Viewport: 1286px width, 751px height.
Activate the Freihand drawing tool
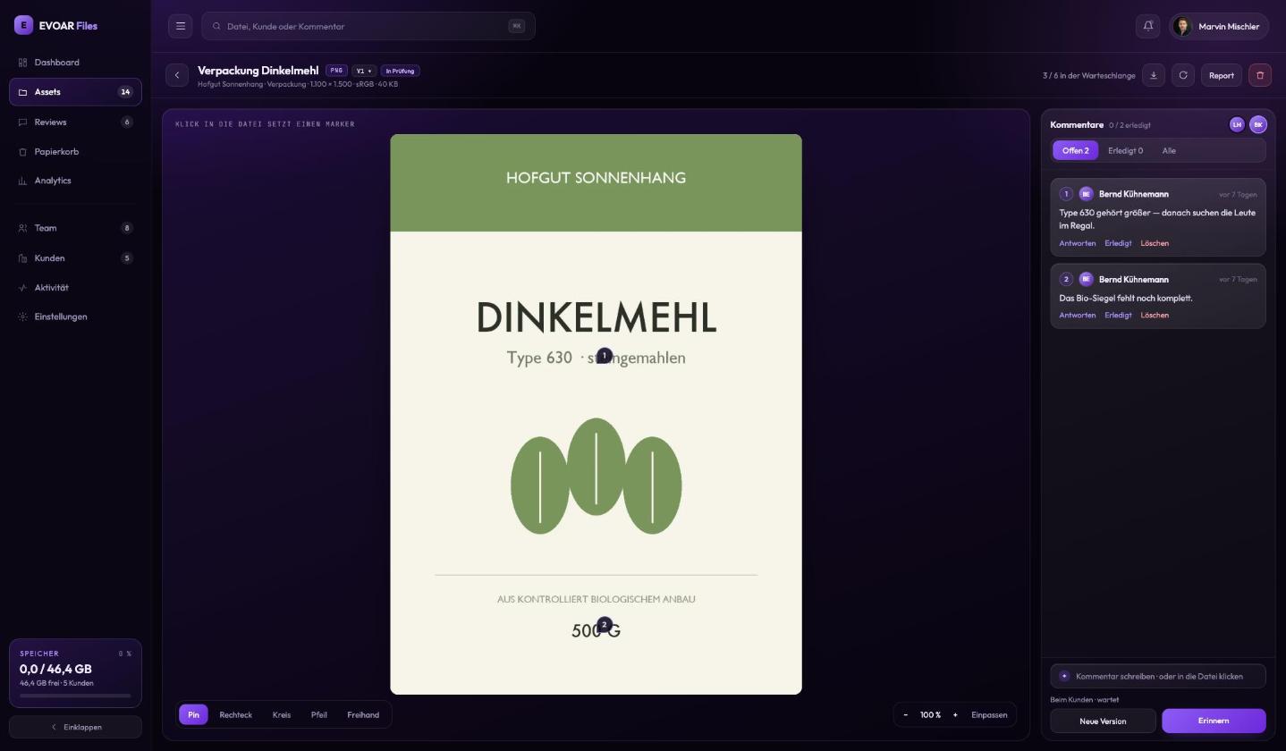tap(363, 714)
